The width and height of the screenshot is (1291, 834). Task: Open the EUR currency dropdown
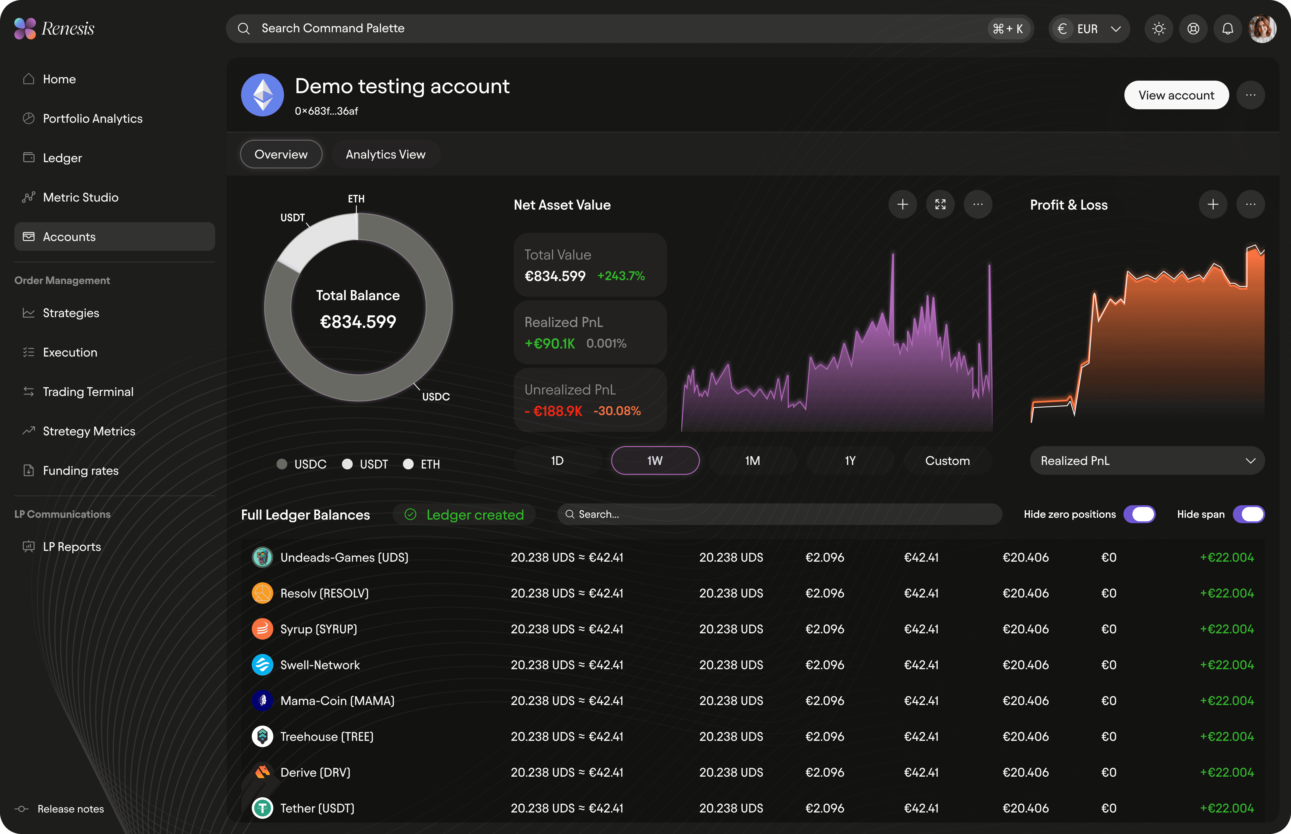coord(1089,29)
